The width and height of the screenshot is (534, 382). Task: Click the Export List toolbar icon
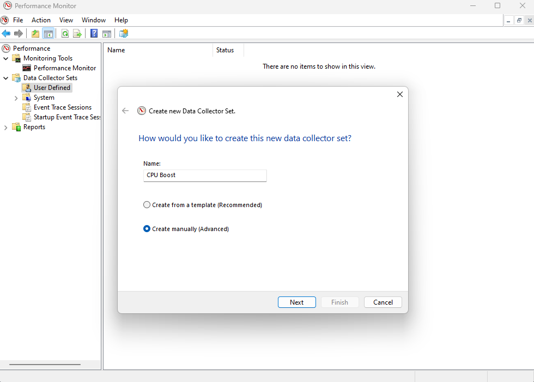pos(77,34)
